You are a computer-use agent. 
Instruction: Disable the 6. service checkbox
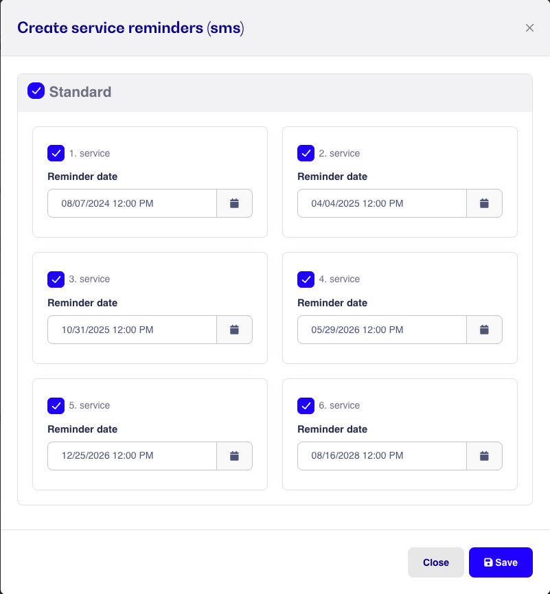pos(306,406)
